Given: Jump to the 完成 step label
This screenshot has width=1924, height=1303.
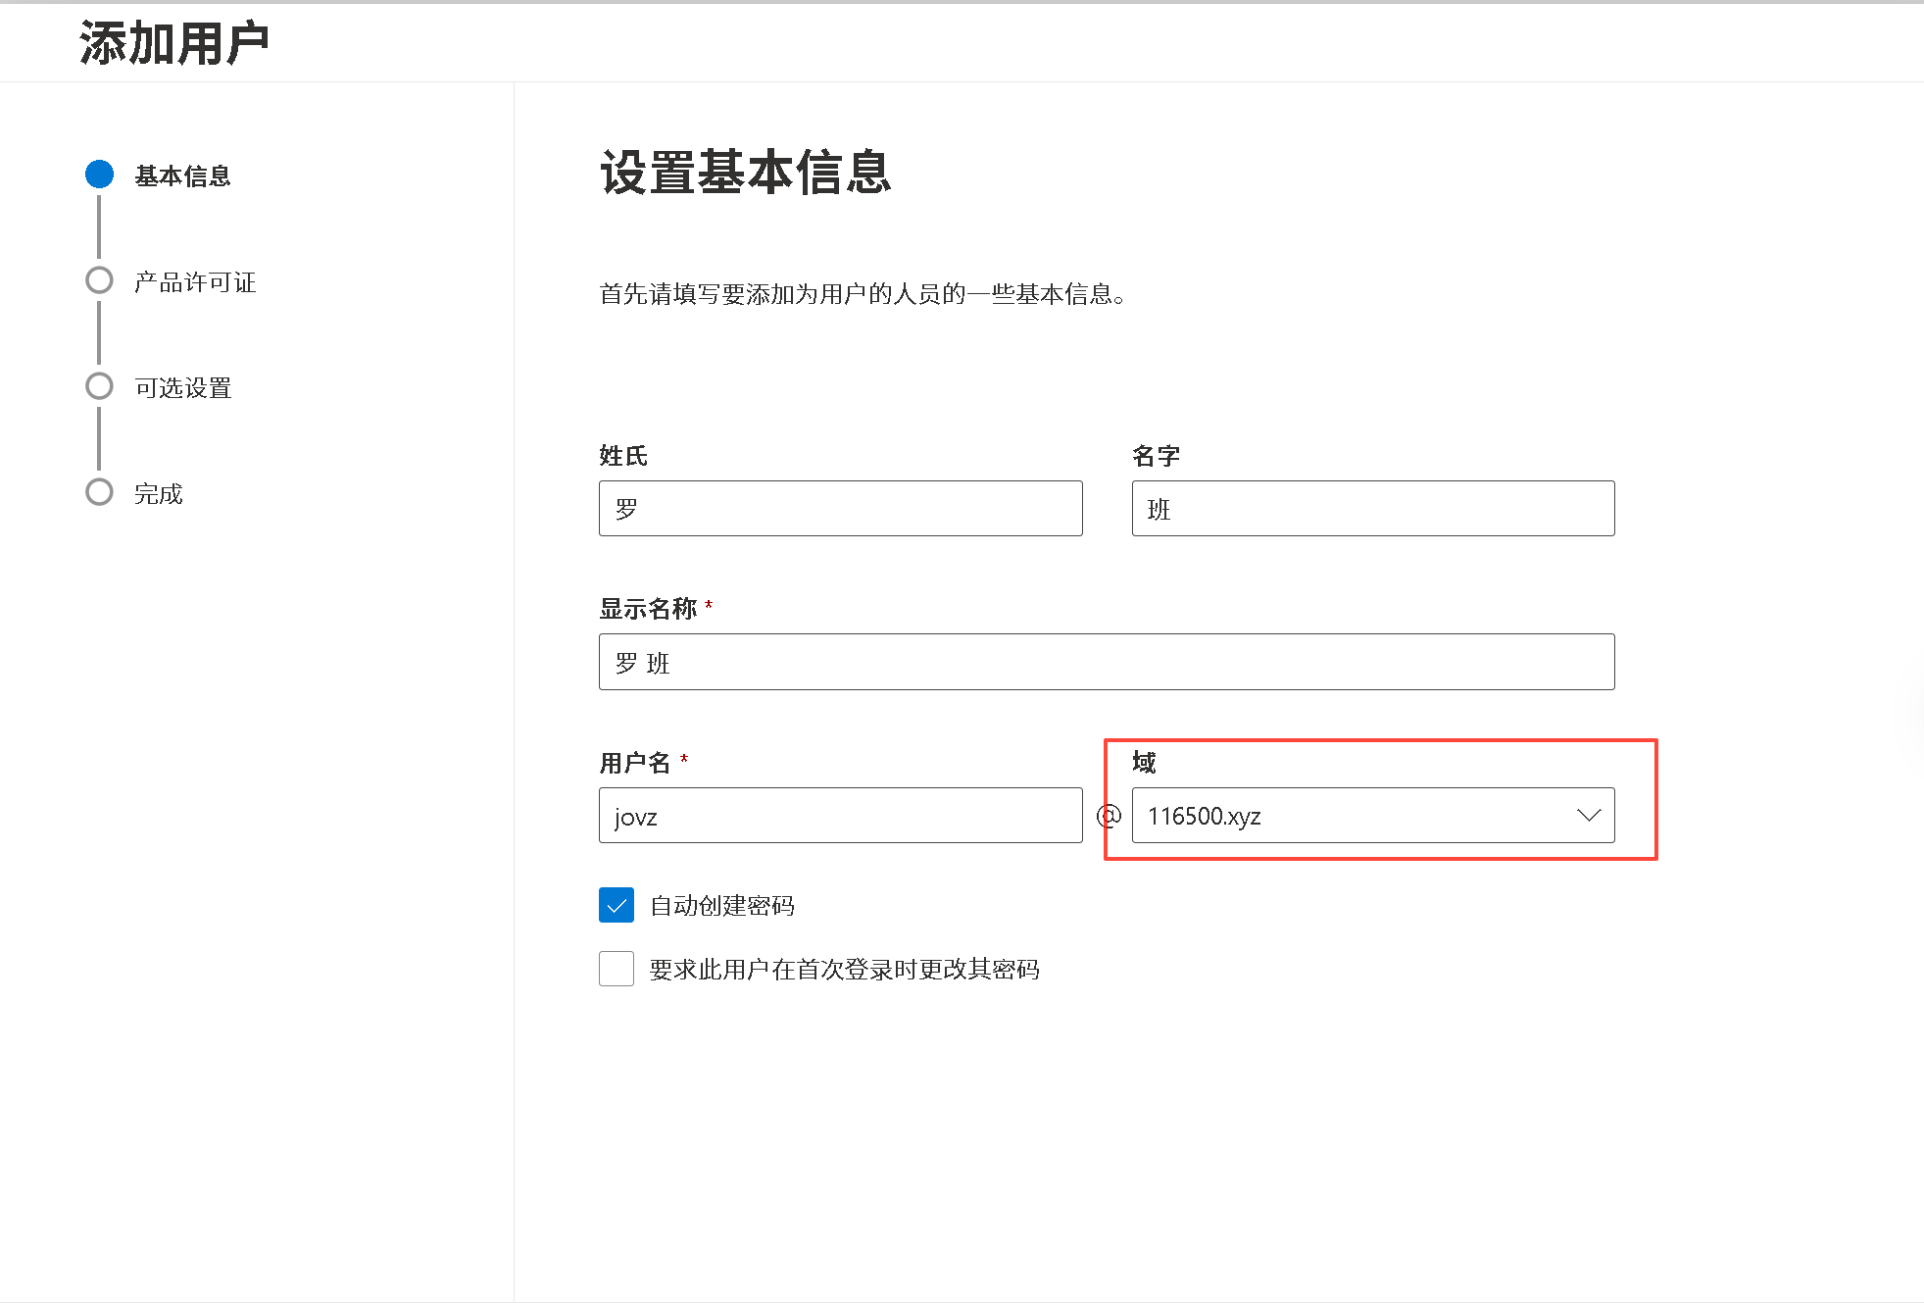Looking at the screenshot, I should pos(159,494).
